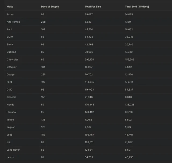Select Chevrolet's total for sale 296,124
Screen dimensions: 172x163
coord(89,59)
